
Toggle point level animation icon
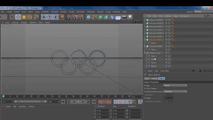[134, 102]
